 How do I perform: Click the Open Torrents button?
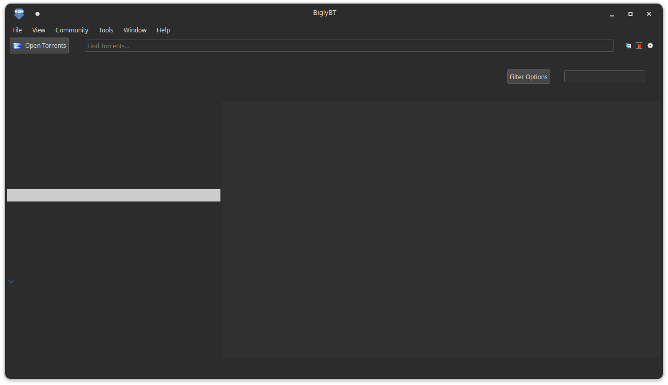coord(39,45)
